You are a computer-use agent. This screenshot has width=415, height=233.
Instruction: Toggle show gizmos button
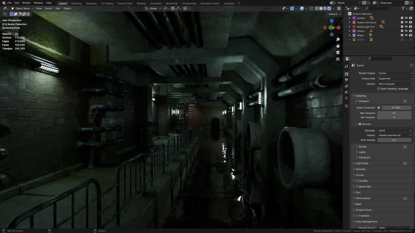coord(292,8)
